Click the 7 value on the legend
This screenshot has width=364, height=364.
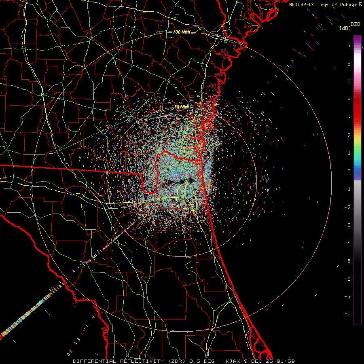349,45
